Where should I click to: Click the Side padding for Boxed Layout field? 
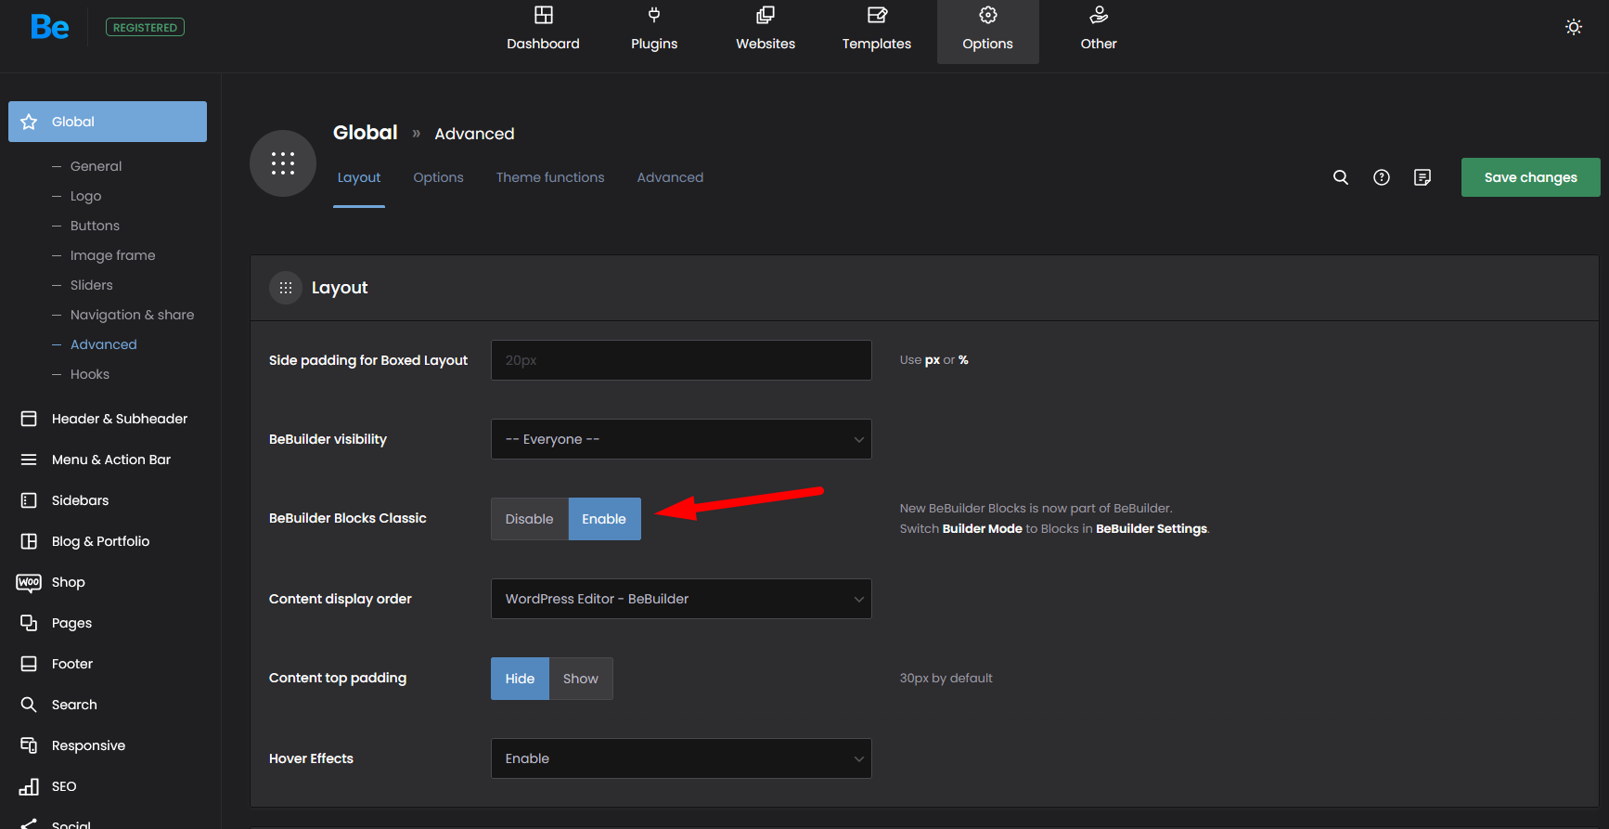pos(681,360)
